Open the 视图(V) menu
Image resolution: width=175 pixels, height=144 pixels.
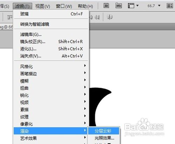43,6
